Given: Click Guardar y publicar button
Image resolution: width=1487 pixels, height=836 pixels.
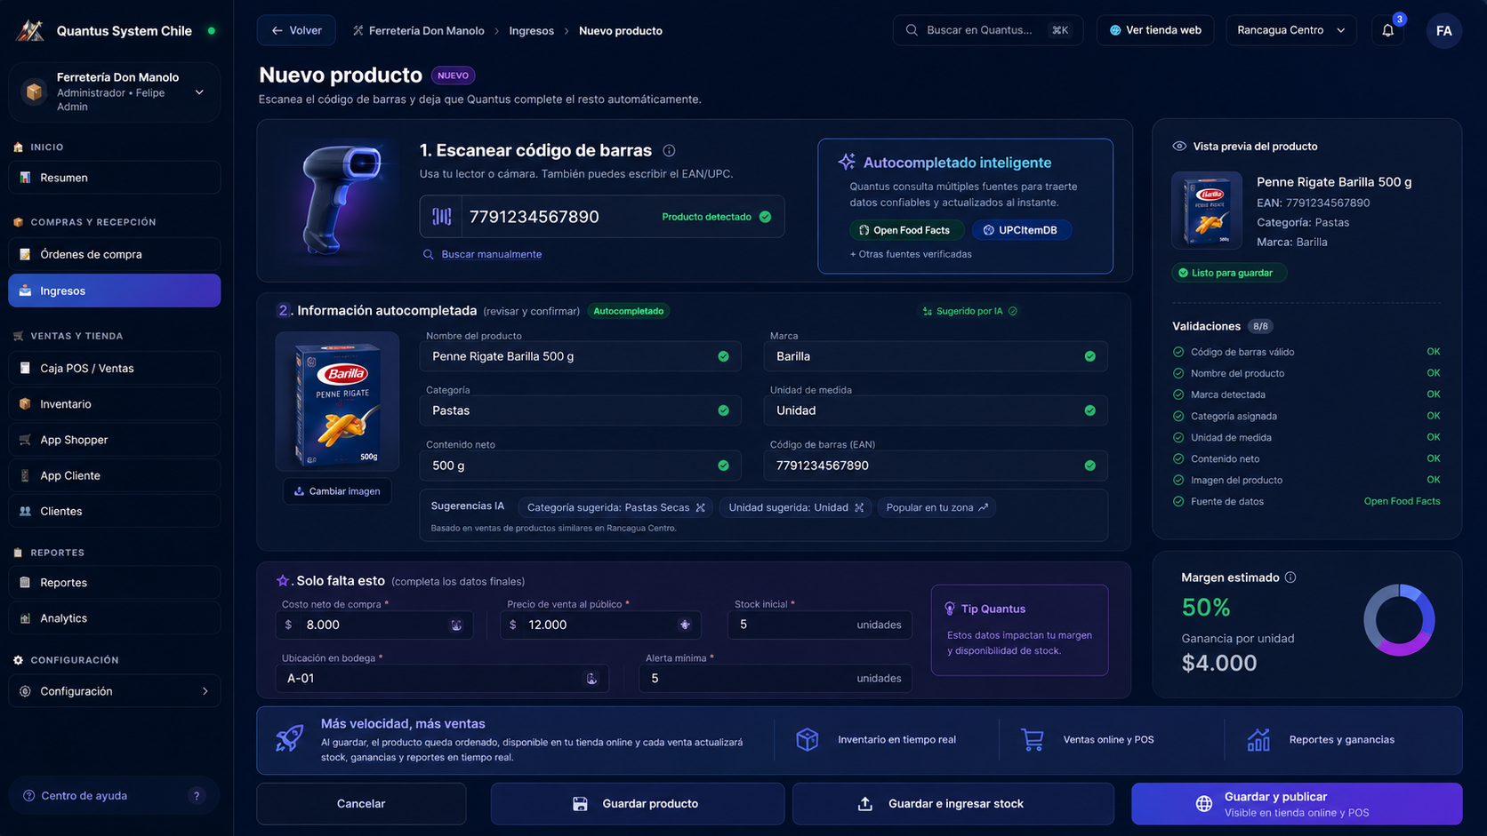Looking at the screenshot, I should coord(1297,804).
